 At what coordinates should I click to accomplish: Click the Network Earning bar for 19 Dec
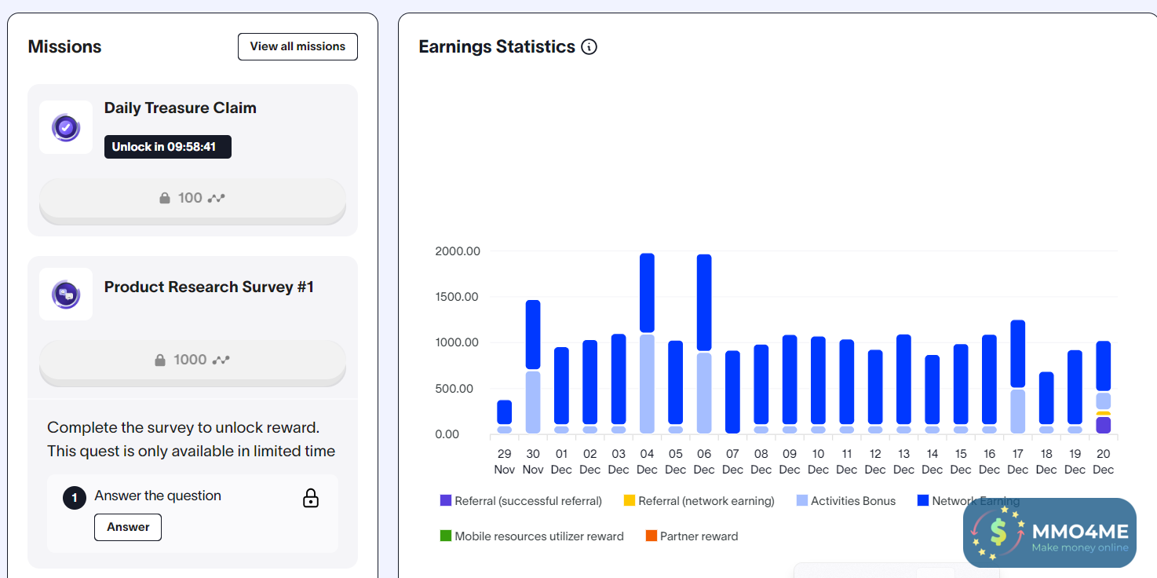(1075, 387)
